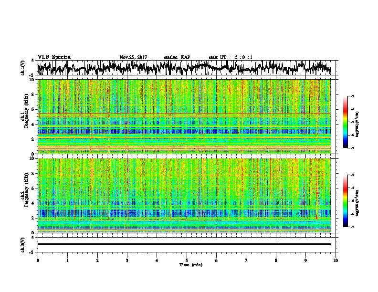Click time axis tick label "3"

(x=127, y=260)
